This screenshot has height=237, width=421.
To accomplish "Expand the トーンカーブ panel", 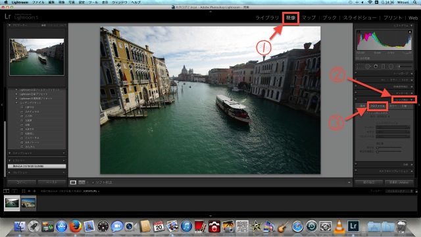I will (412, 73).
